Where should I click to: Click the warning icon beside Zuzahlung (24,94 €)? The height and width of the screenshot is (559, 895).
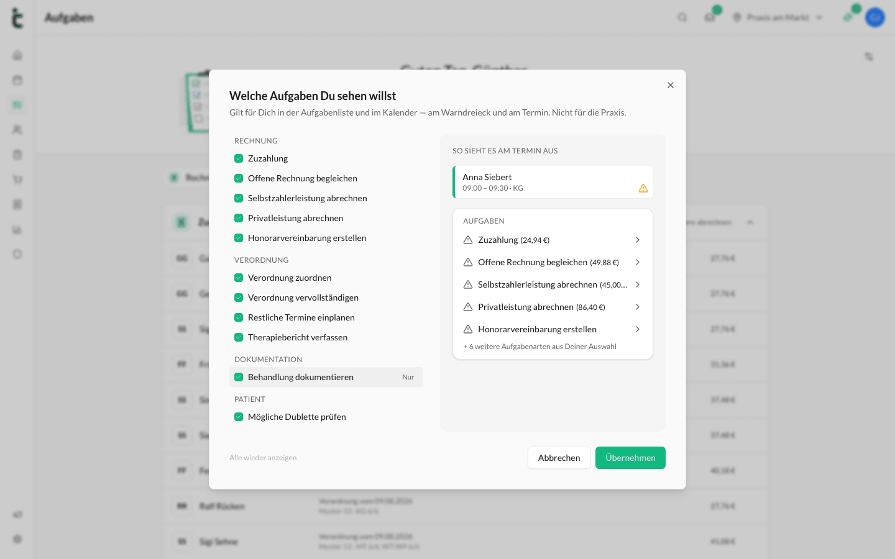pos(468,240)
